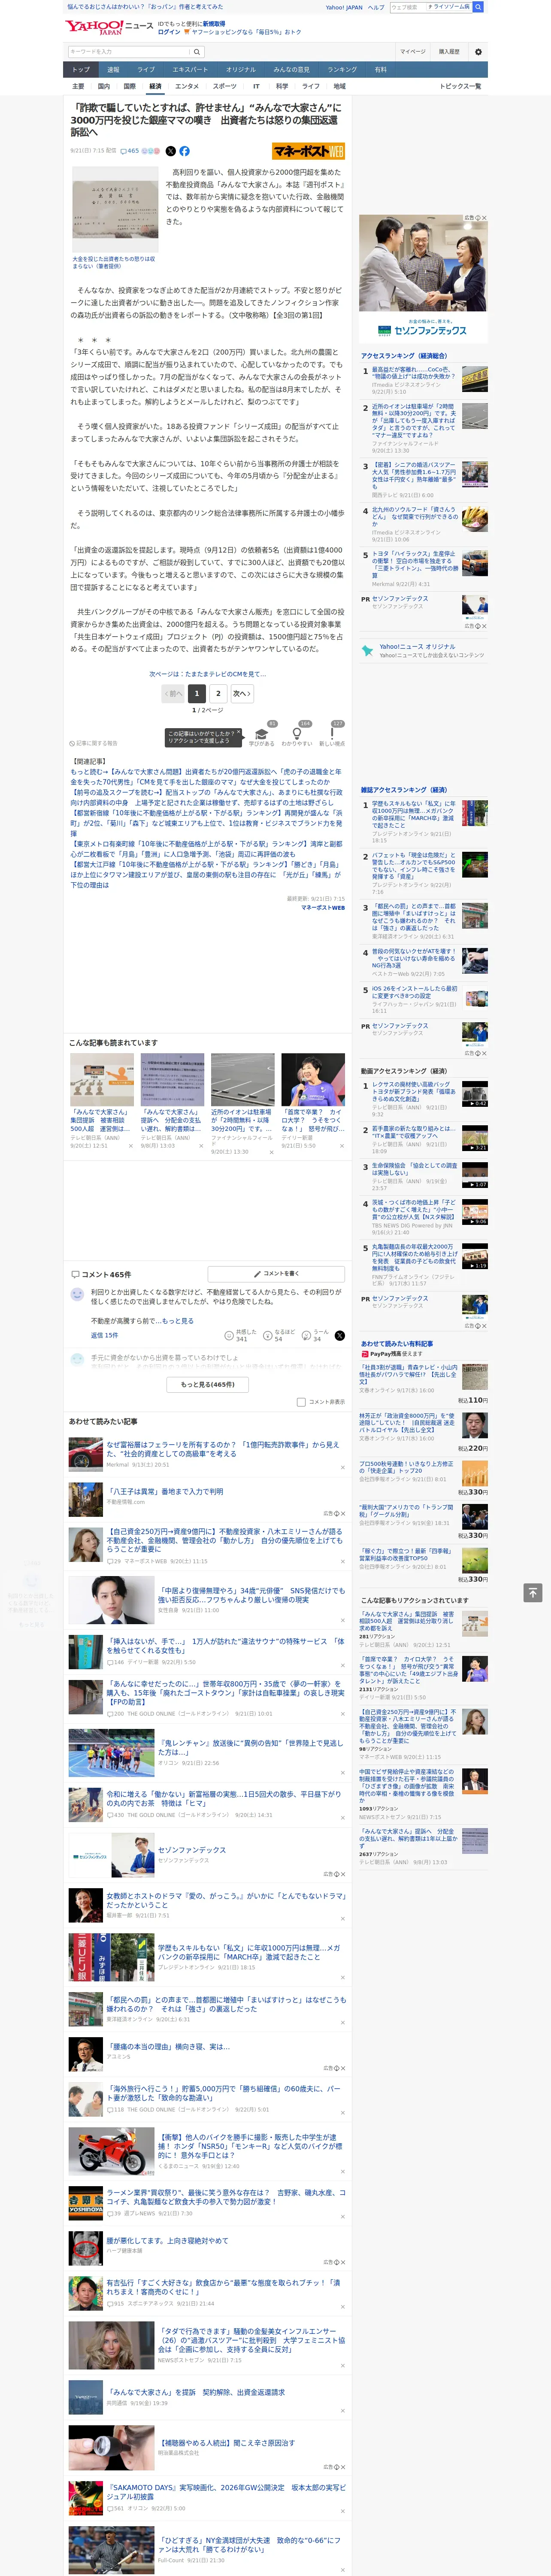
Task: Click the コメントを書く button
Action: point(276,1274)
